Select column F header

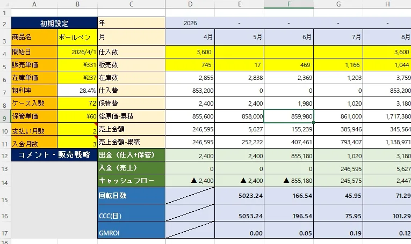coord(289,4)
